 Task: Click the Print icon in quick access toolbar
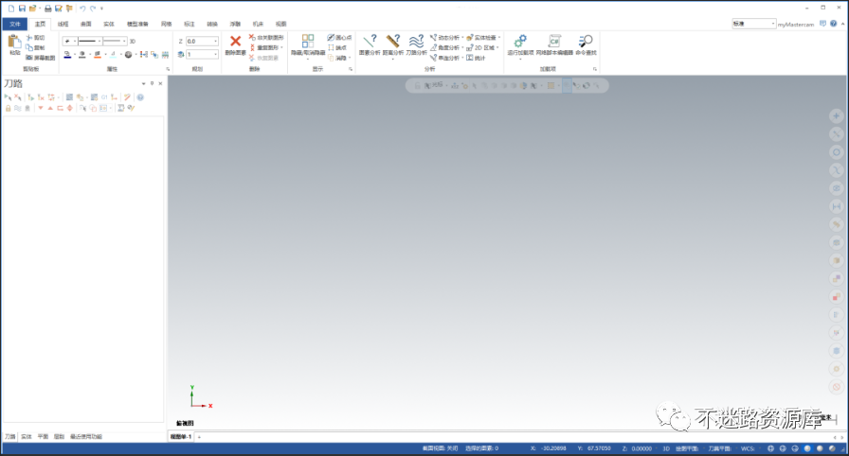[47, 9]
